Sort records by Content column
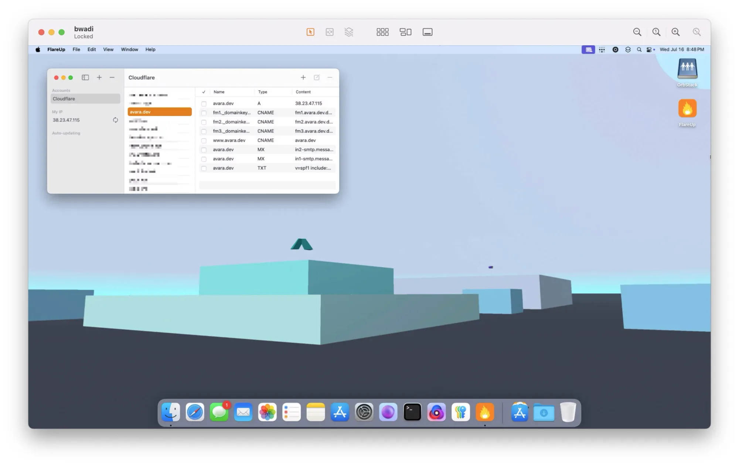The width and height of the screenshot is (739, 466). [315, 92]
